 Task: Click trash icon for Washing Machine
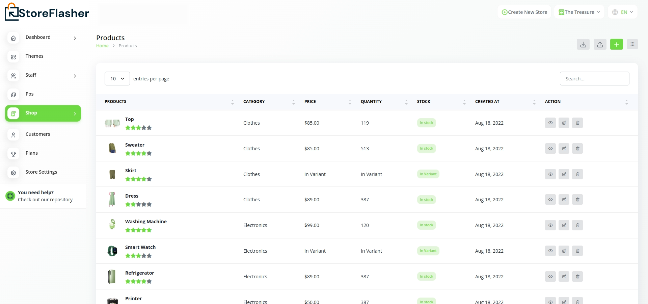[x=577, y=225]
